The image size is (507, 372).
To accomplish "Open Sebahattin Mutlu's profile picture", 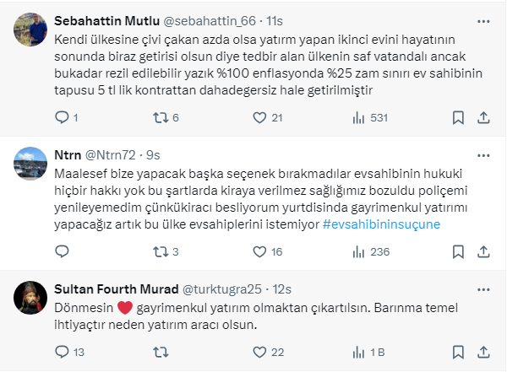I will pos(30,31).
